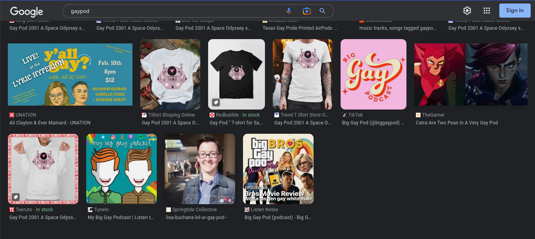This screenshot has height=239, width=535.
Task: Click TikTok source favicon
Action: coord(345,115)
